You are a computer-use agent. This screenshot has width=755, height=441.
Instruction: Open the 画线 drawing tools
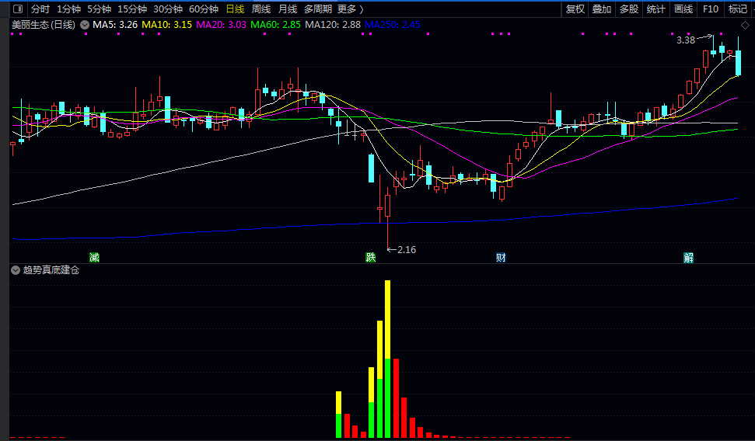[683, 9]
